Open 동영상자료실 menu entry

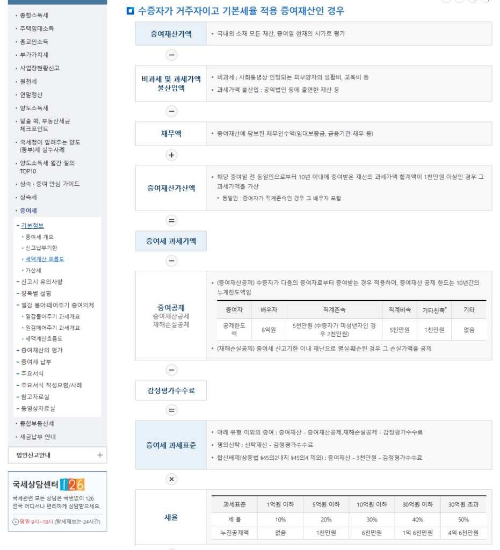pos(38,408)
